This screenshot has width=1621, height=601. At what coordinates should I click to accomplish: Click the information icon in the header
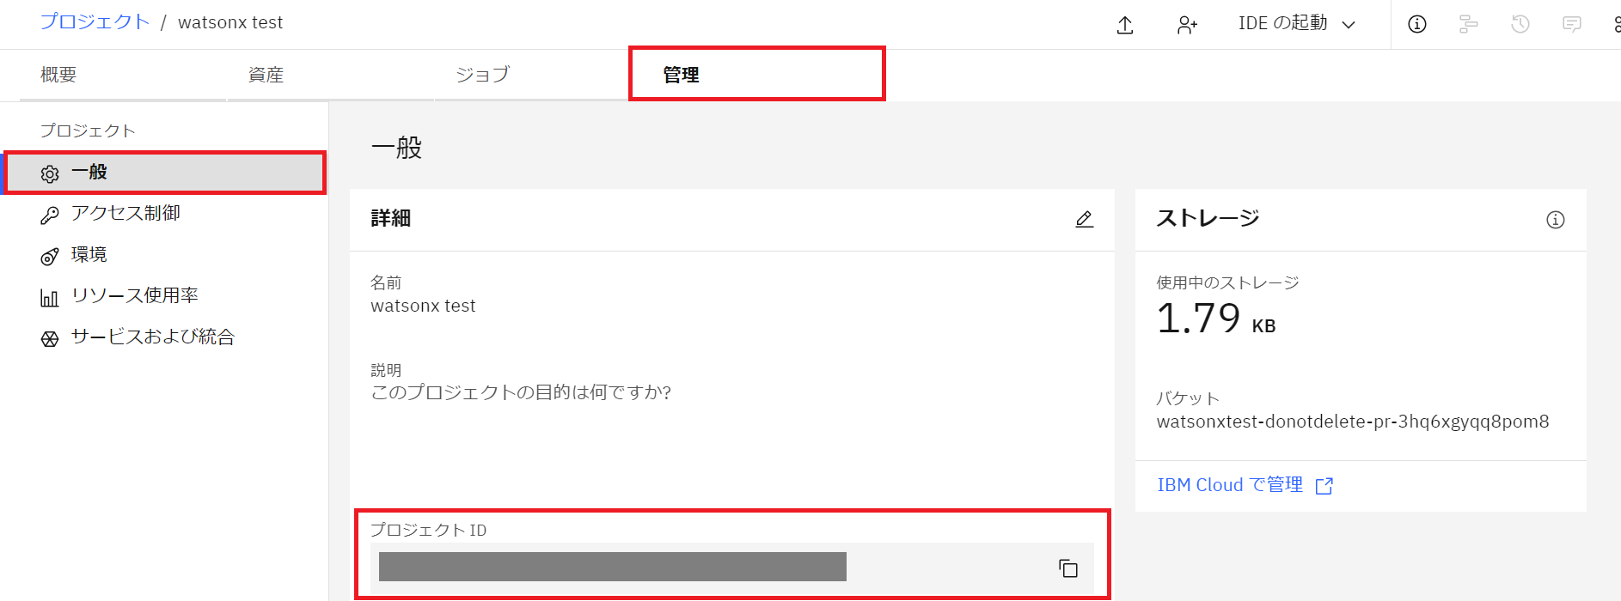coord(1416,24)
